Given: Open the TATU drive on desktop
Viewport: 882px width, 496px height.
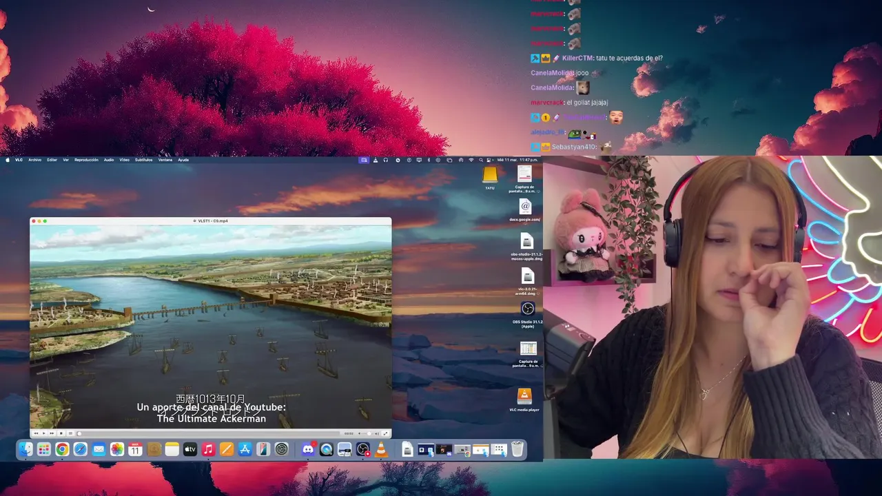Looking at the screenshot, I should [x=490, y=177].
